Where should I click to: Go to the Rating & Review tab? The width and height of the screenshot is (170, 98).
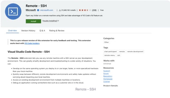[57, 31]
